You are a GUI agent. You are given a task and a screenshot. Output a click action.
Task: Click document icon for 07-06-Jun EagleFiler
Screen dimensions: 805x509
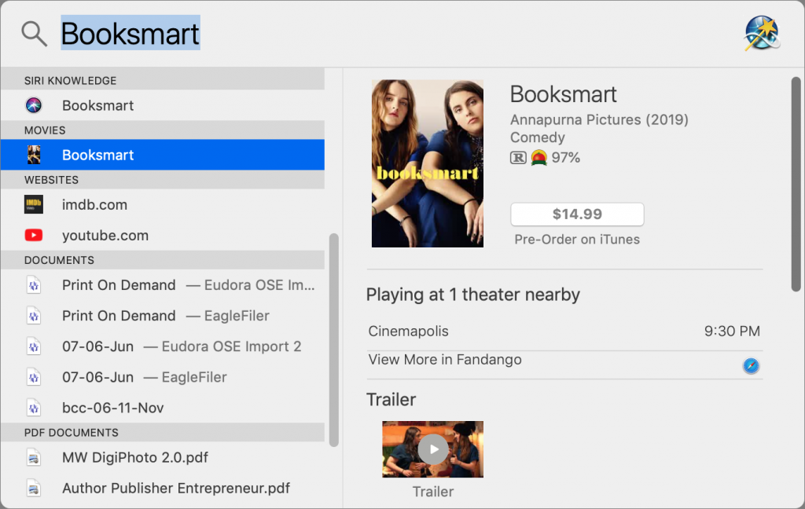pos(34,377)
